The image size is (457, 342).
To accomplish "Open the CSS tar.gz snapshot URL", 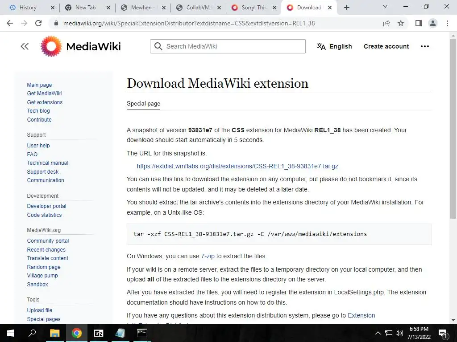I will coord(237,166).
